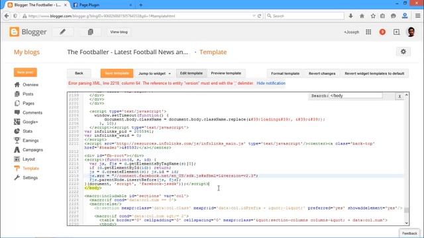The width and height of the screenshot is (424, 238).
Task: Go to the Firefox home icon
Action: [x=362, y=16]
